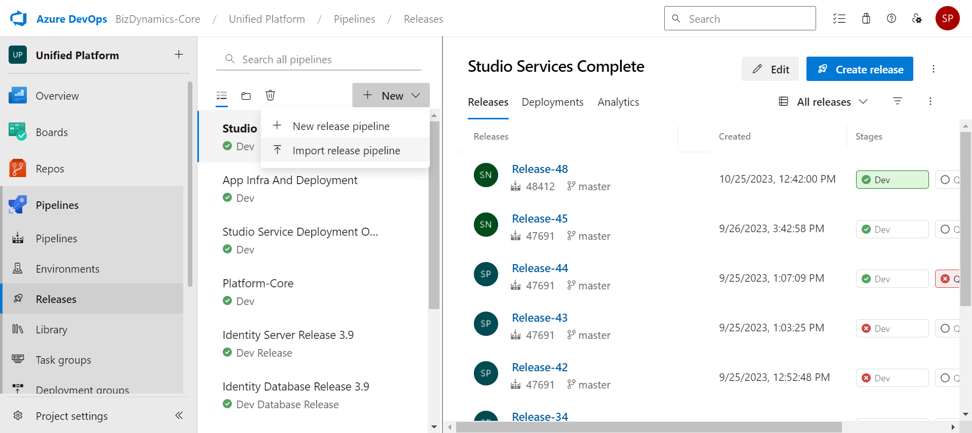Switch to pipelines folder view icon
Screen dimensions: 972x433
(x=246, y=96)
